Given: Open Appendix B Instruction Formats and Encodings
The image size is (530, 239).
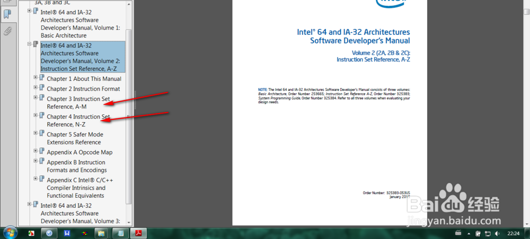Looking at the screenshot, I should point(77,166).
